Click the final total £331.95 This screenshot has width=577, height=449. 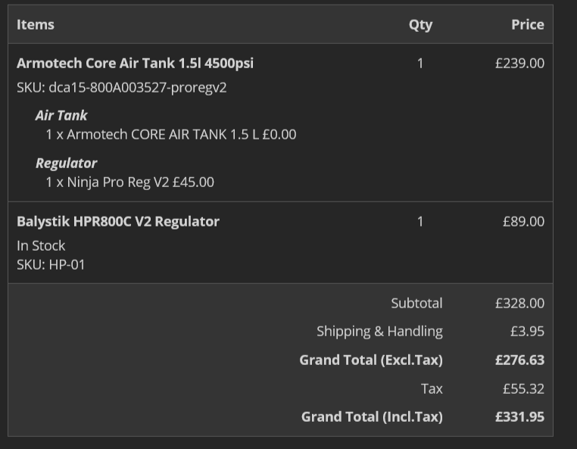click(x=519, y=416)
